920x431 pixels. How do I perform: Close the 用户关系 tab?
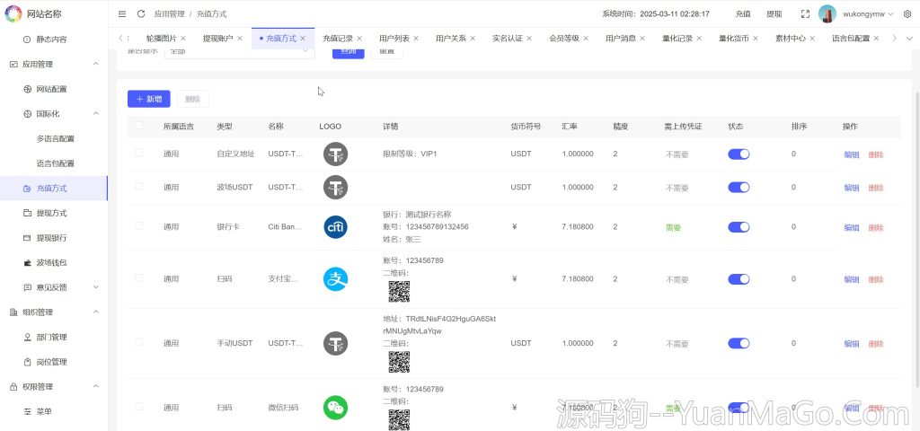click(473, 38)
